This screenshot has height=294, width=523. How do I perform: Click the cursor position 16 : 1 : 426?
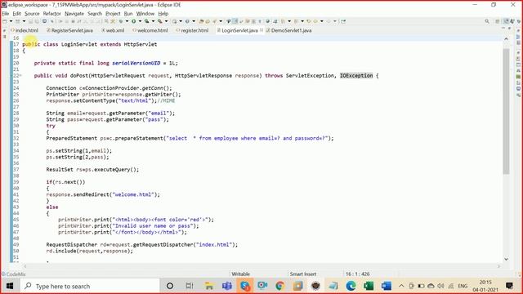[358, 274]
